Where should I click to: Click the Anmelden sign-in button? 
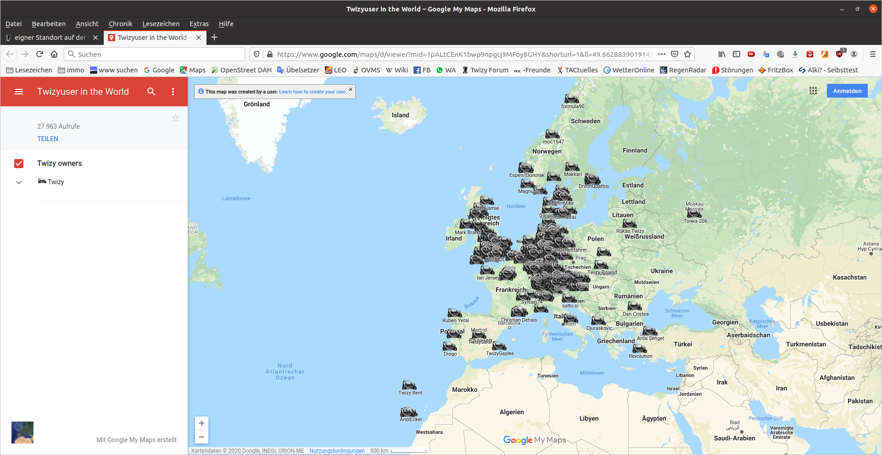847,91
